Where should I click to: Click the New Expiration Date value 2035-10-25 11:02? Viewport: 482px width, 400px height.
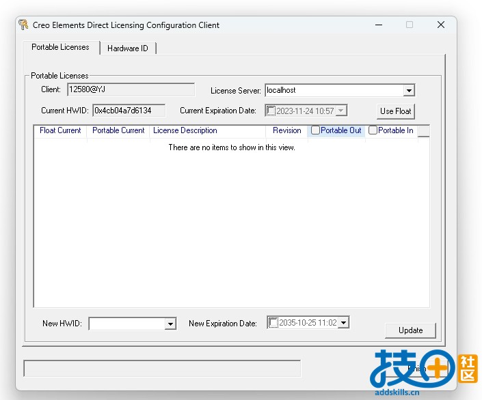pos(308,323)
